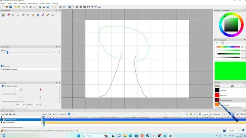Image resolution: width=246 pixels, height=138 pixels.
Task: Open the Правка menu
Action: coord(9,3)
